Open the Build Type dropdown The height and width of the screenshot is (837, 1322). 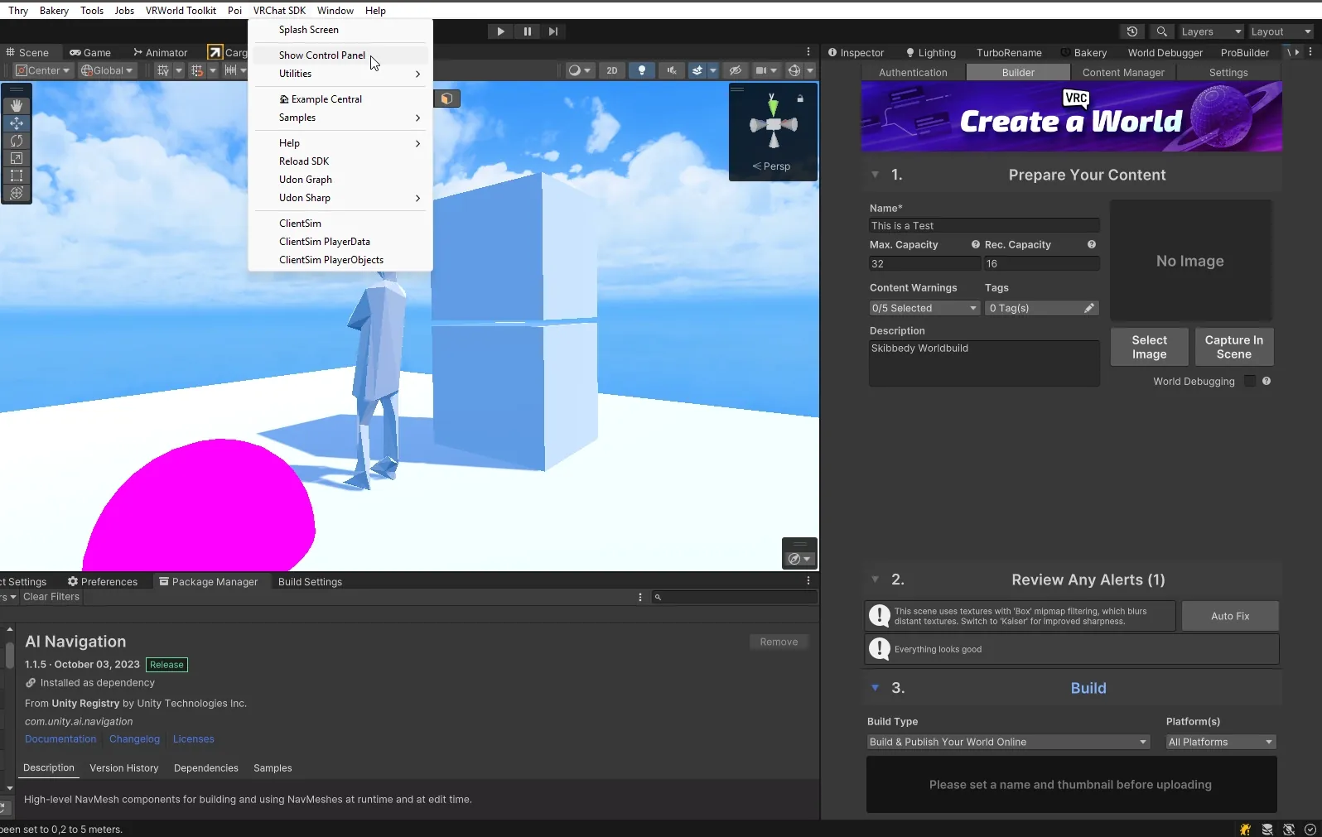pos(1008,742)
